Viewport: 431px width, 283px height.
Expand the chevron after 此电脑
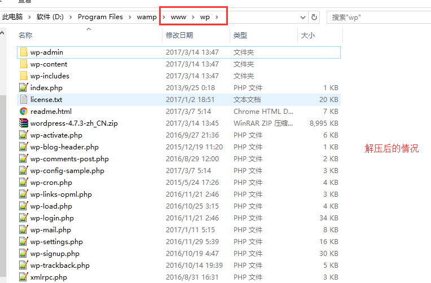point(29,17)
